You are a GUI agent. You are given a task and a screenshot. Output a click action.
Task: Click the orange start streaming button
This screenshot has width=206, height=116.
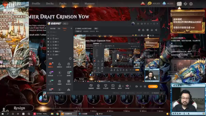point(153,86)
